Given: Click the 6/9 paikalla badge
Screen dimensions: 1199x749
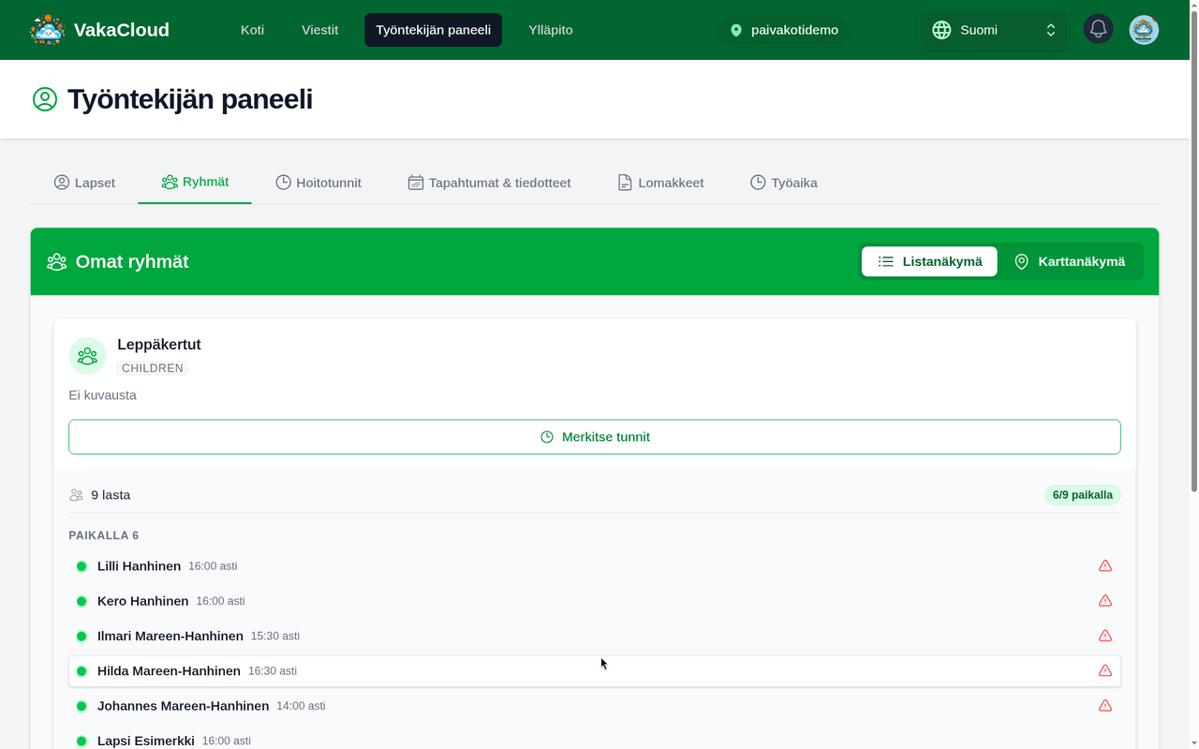Looking at the screenshot, I should 1083,495.
